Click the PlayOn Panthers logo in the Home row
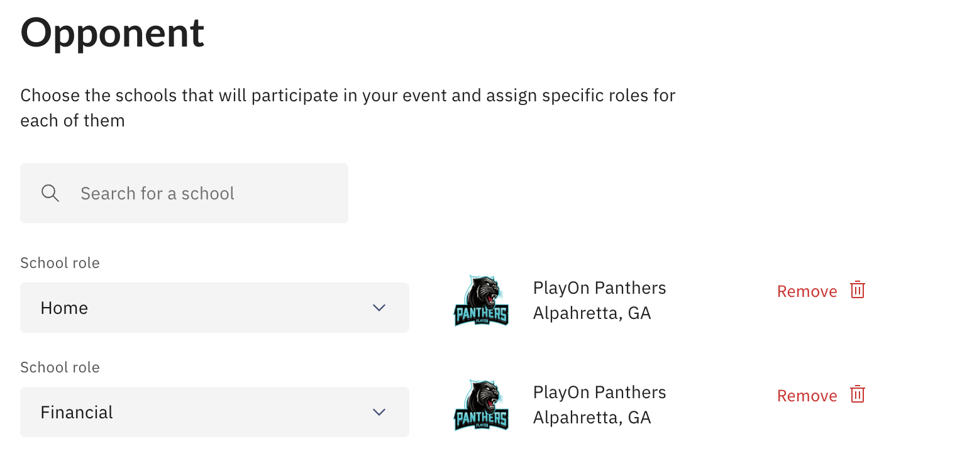This screenshot has height=463, width=967. coord(481,300)
